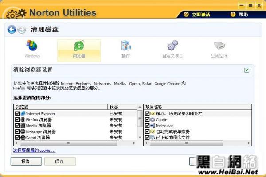Screen dimensions: 266x177
Task: Select the Firefox 未安装 status cell
Action: tap(116, 119)
